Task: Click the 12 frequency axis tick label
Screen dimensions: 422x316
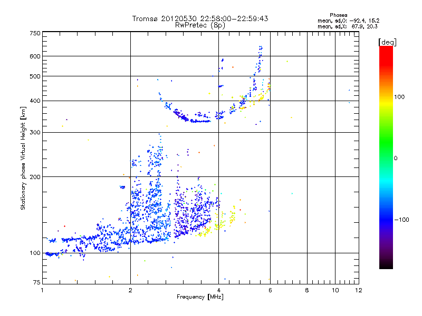Action: (x=358, y=290)
